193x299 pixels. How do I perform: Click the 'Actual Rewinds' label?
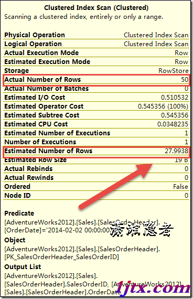[29, 178]
